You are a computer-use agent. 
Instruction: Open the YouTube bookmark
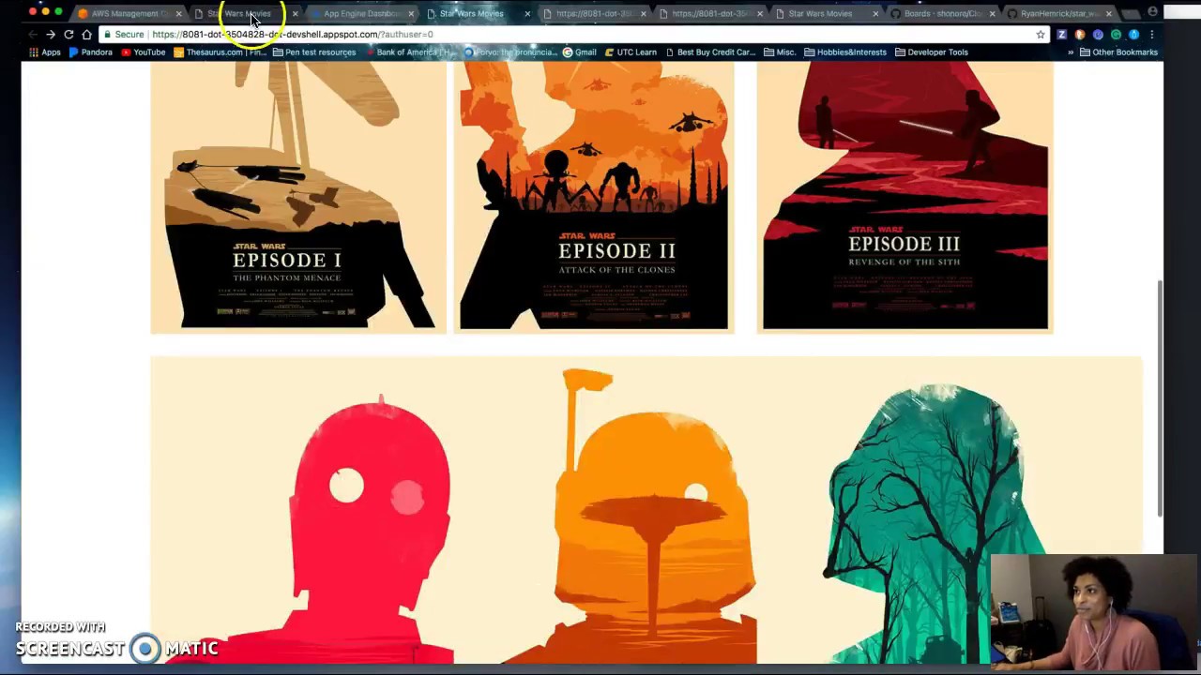pos(143,52)
